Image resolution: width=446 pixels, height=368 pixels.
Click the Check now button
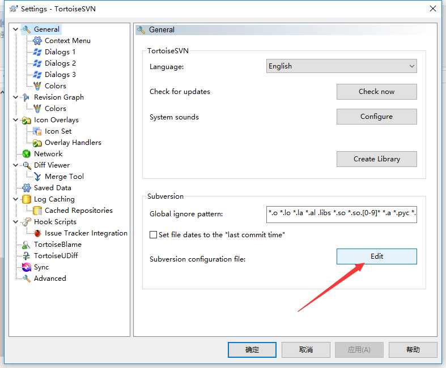[377, 92]
